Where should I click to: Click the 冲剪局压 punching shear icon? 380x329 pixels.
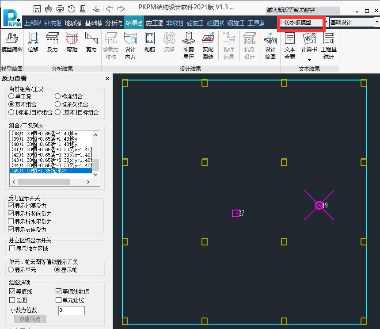click(x=189, y=46)
